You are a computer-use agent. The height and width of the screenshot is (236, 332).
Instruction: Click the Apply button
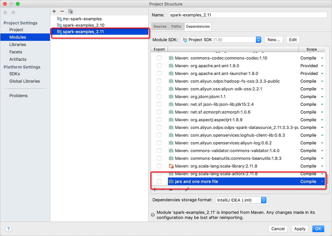pos(300,229)
